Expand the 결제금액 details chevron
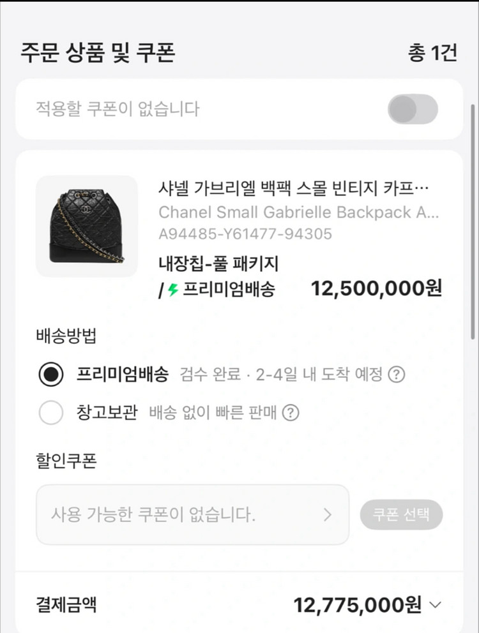 [435, 605]
